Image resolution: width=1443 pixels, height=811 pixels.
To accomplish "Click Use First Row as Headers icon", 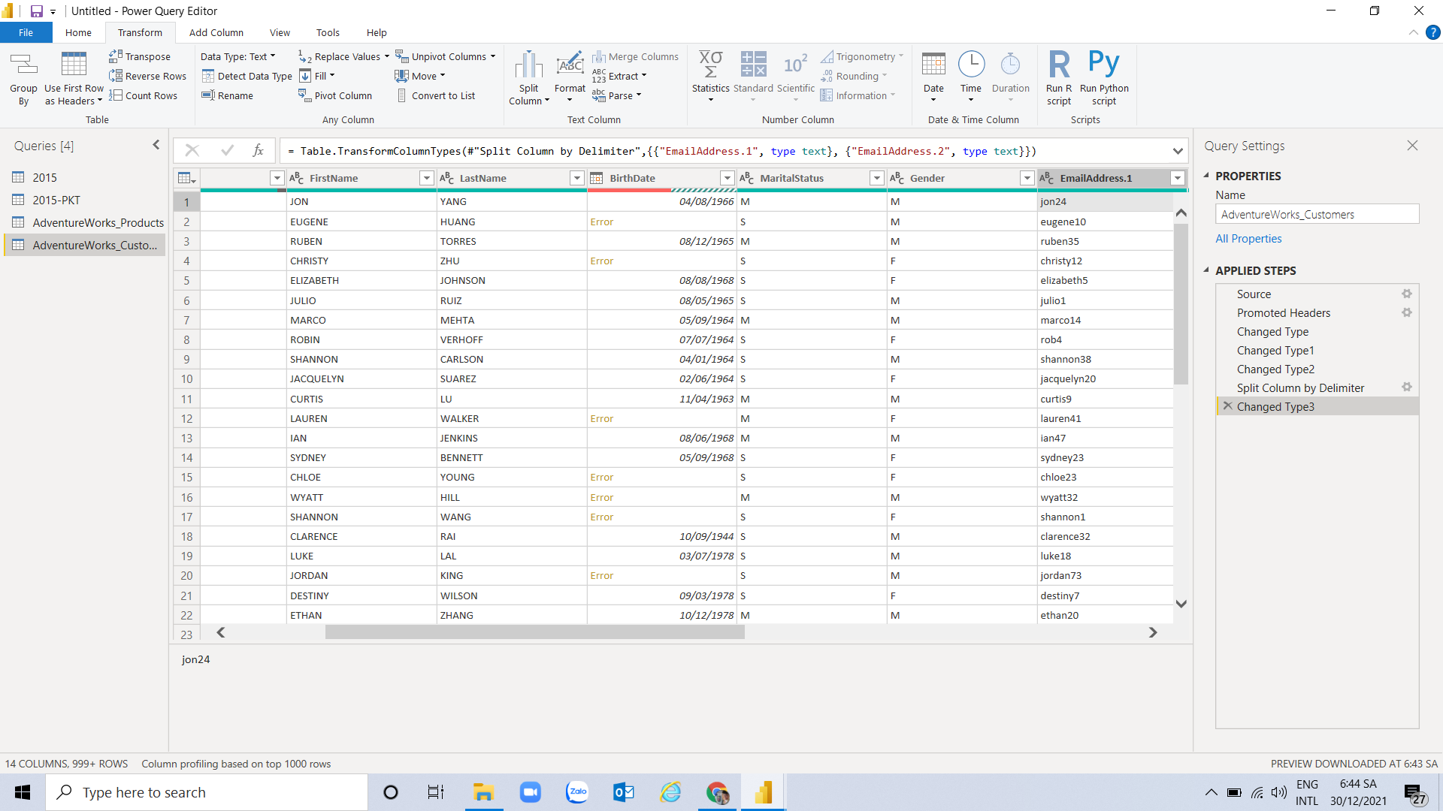I will (74, 78).
